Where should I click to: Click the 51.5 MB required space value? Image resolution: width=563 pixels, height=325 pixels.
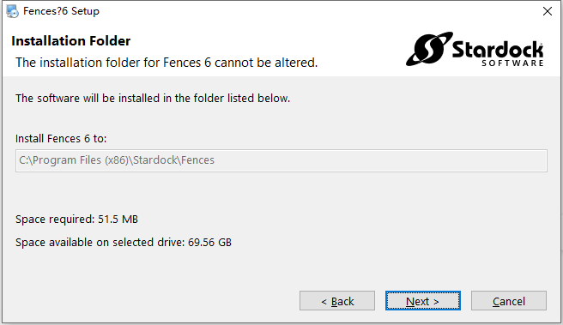tap(118, 220)
